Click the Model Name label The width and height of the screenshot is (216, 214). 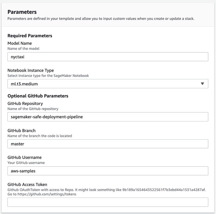[x=20, y=43]
